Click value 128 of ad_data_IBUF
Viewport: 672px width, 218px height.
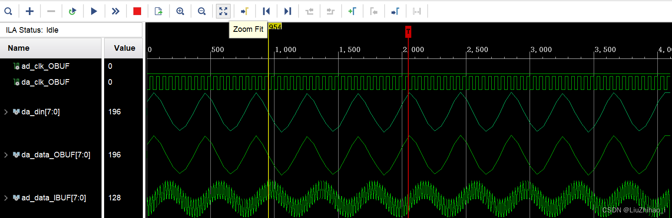click(x=114, y=198)
